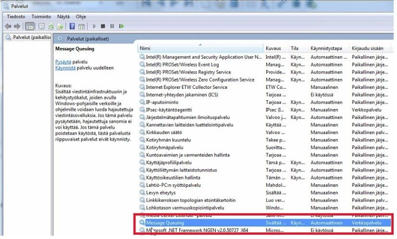
Task: Click gear icon beside IP-aputoiminto
Action: (x=142, y=102)
